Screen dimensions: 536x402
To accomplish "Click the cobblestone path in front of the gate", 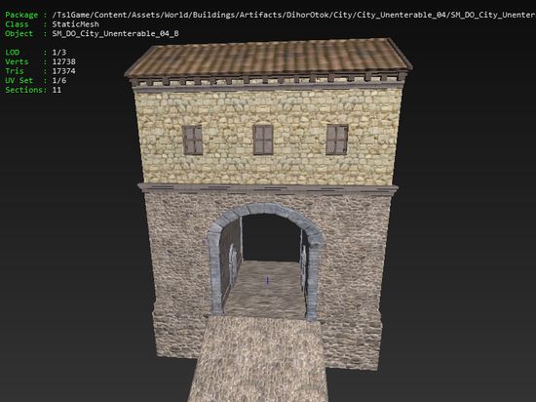I will point(259,359).
